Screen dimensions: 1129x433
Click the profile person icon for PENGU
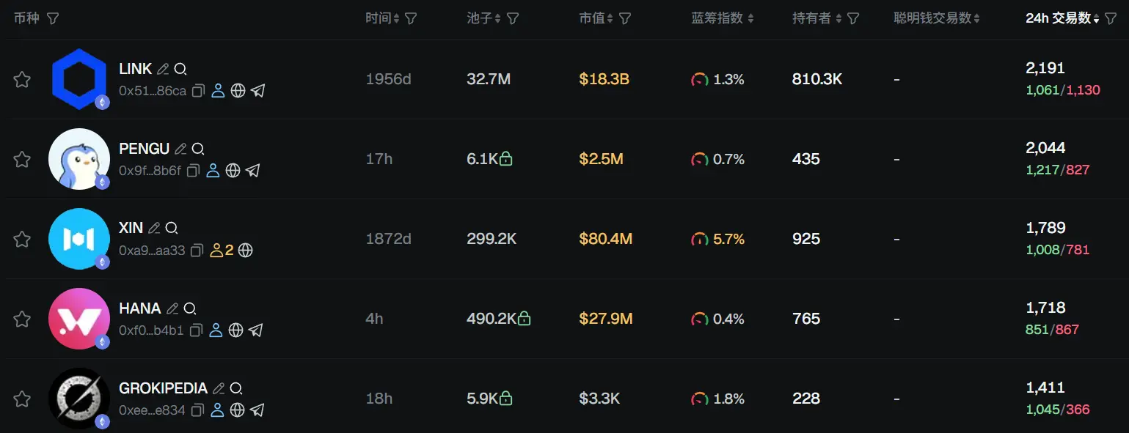coord(213,170)
